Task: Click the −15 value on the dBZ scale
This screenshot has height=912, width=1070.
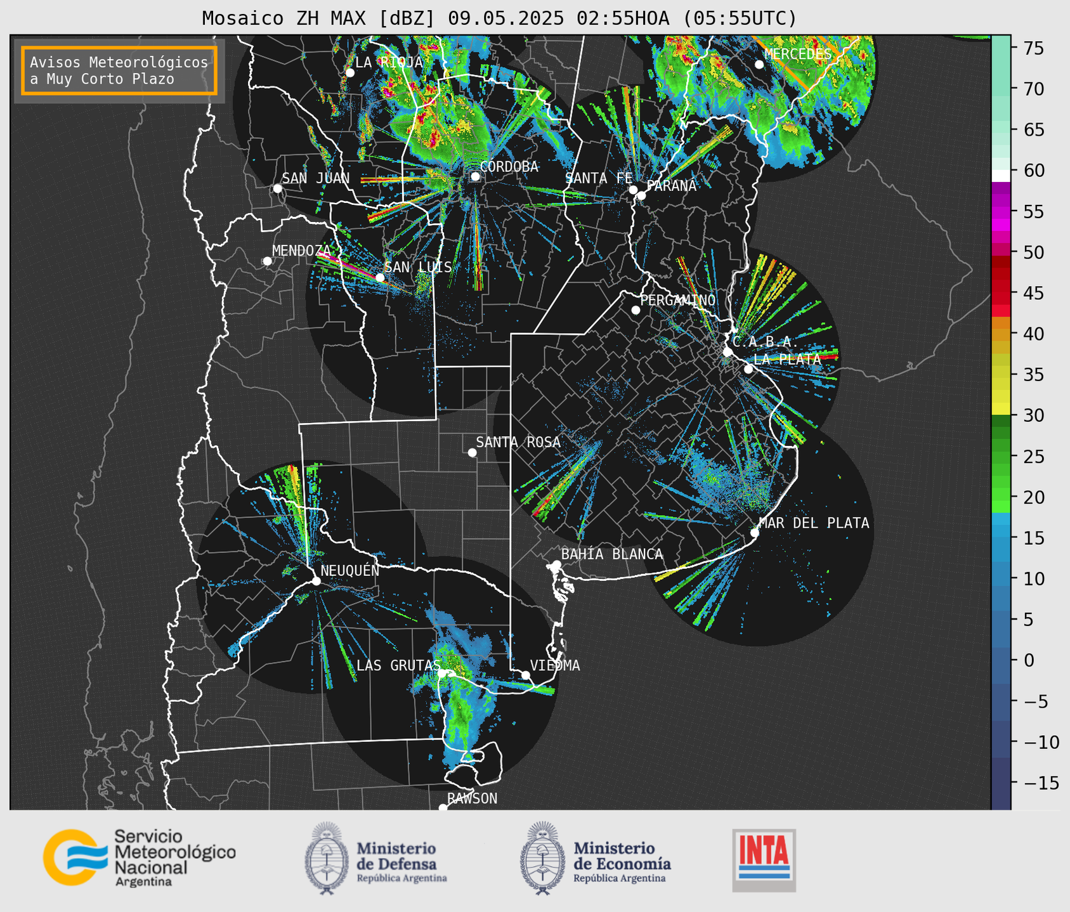Action: point(1041,783)
